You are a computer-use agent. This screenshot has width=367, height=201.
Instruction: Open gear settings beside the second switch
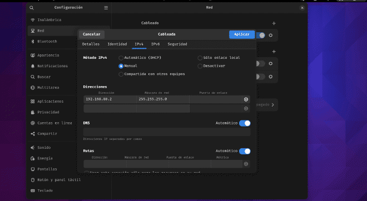pyautogui.click(x=271, y=63)
